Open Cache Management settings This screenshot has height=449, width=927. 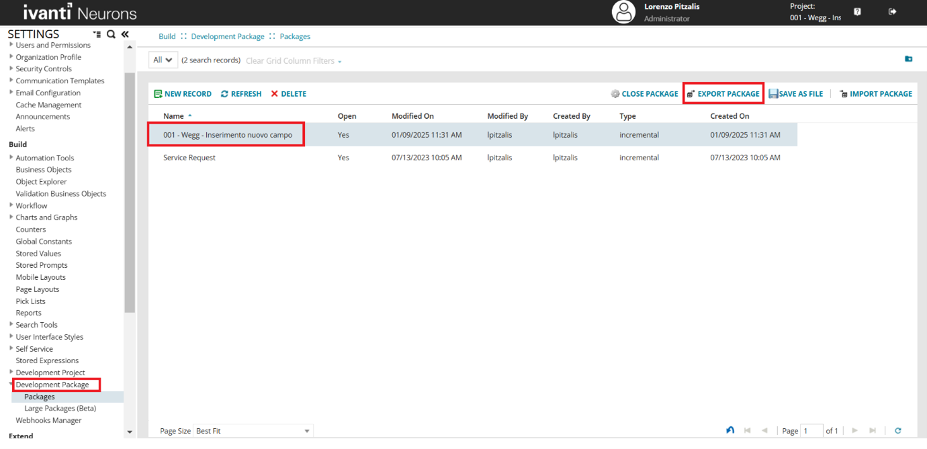[49, 105]
